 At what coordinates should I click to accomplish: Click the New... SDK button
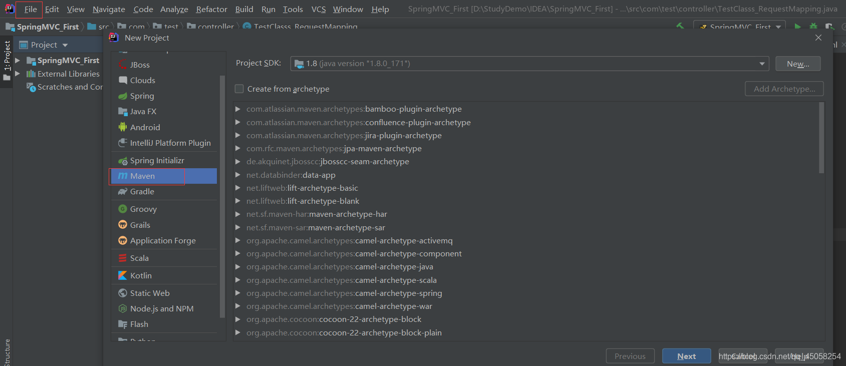point(798,64)
